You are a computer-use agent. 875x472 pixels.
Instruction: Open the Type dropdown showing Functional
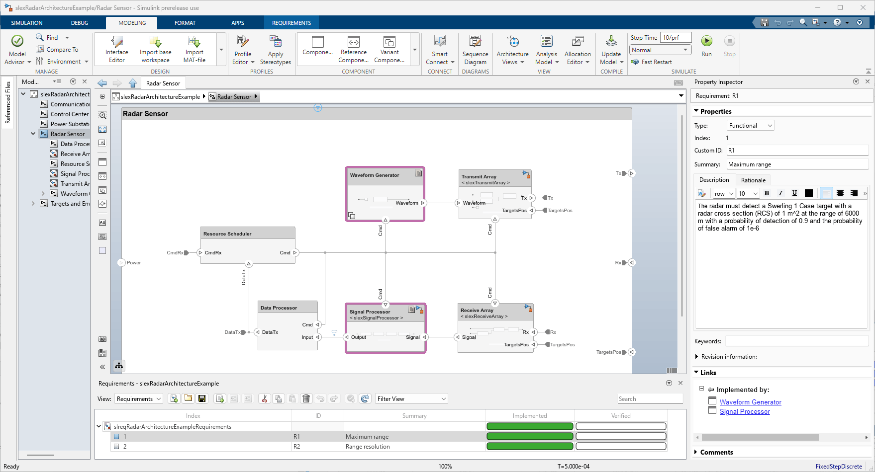point(750,126)
